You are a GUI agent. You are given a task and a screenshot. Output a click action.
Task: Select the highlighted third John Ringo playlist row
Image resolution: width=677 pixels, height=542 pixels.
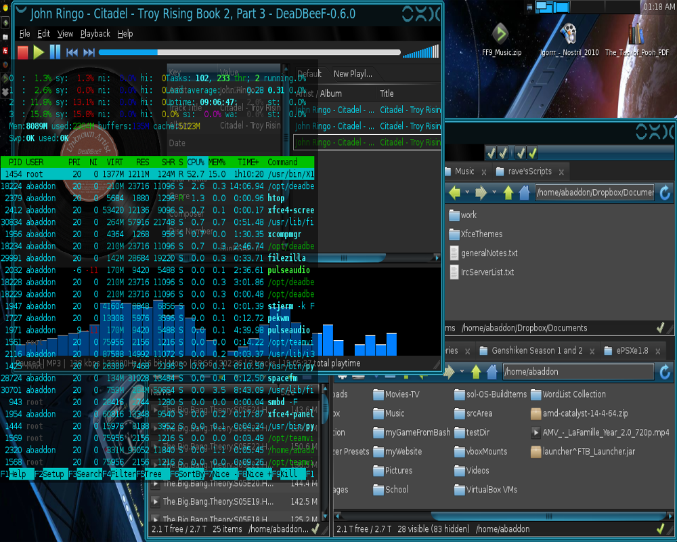click(x=368, y=142)
